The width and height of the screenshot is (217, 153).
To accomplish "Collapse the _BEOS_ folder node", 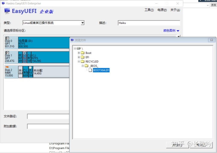I will click(83, 66).
